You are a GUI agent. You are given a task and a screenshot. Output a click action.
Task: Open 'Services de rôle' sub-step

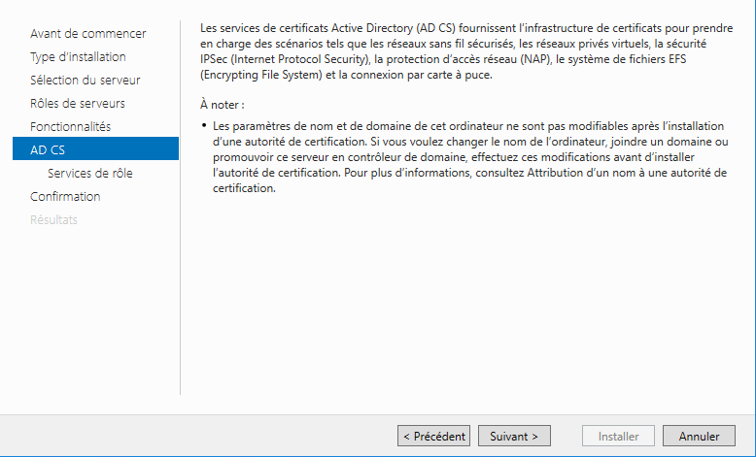coord(90,174)
